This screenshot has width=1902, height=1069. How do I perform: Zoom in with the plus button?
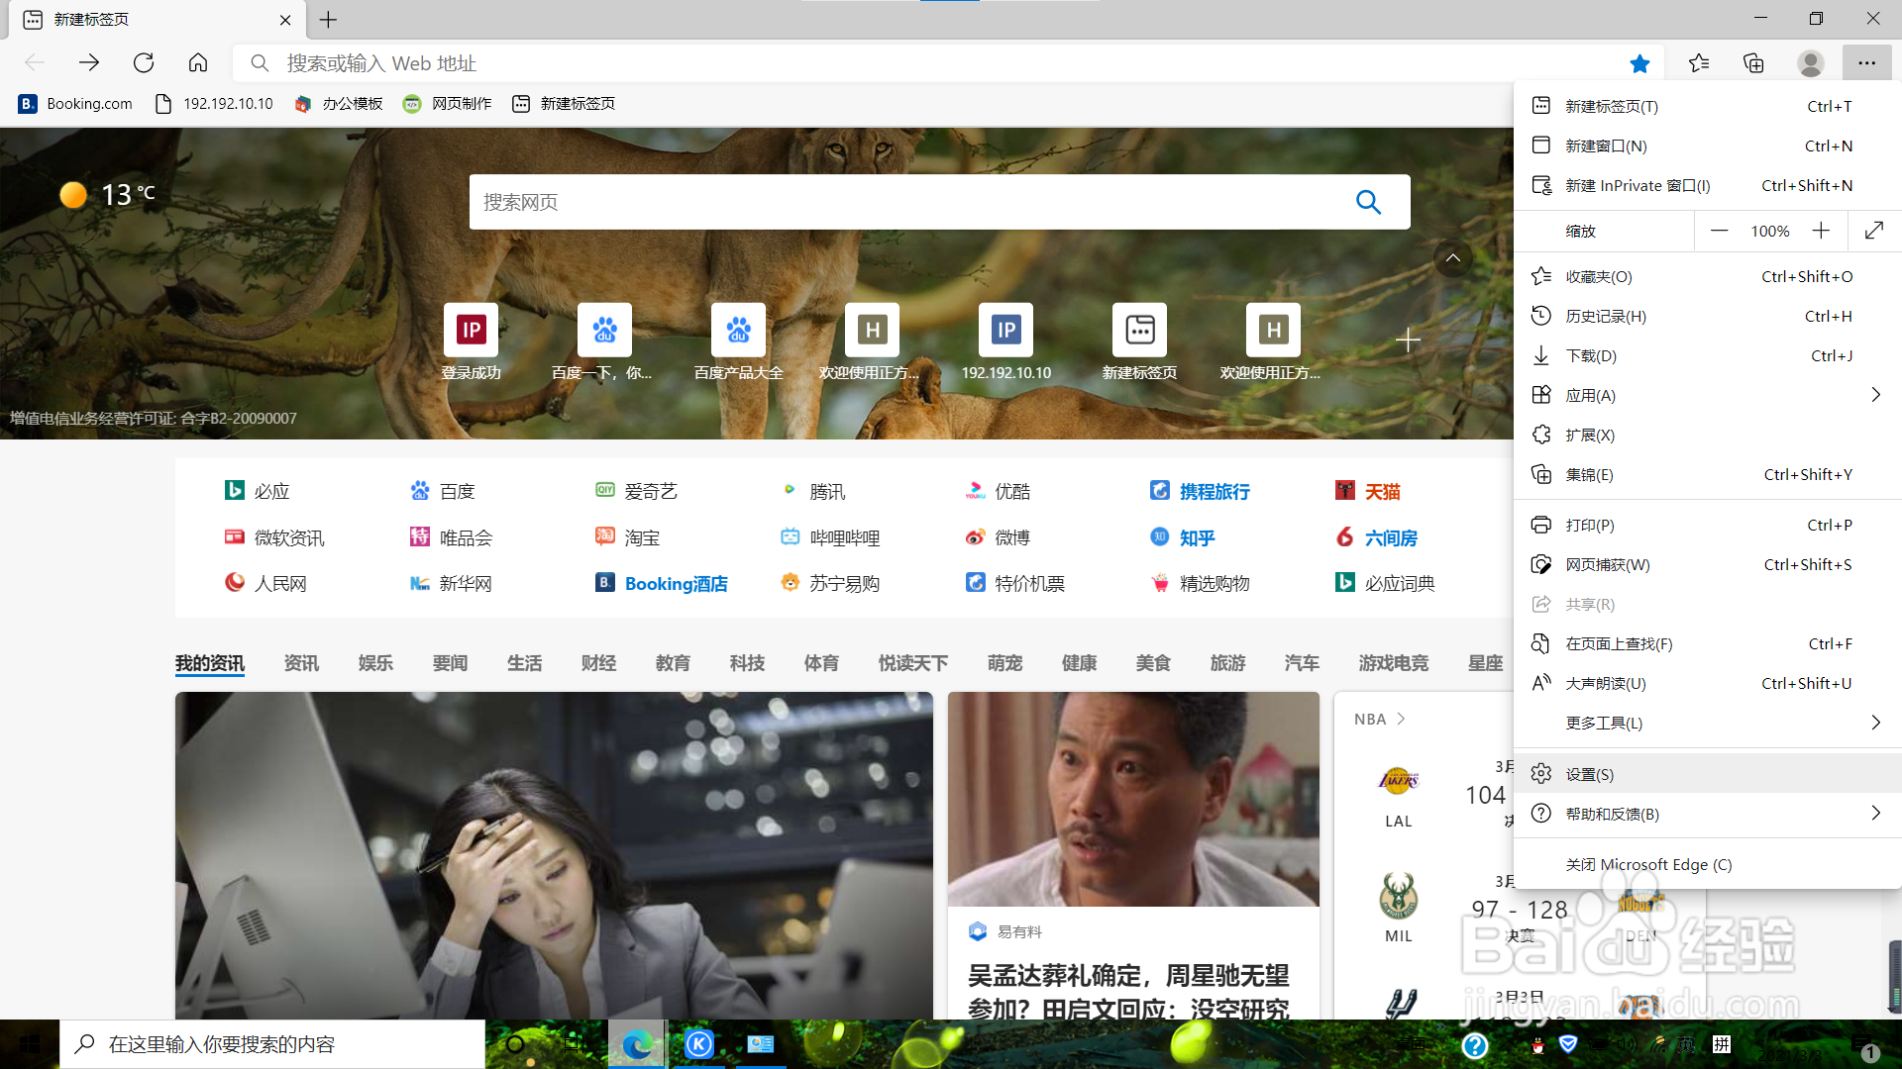coord(1821,231)
